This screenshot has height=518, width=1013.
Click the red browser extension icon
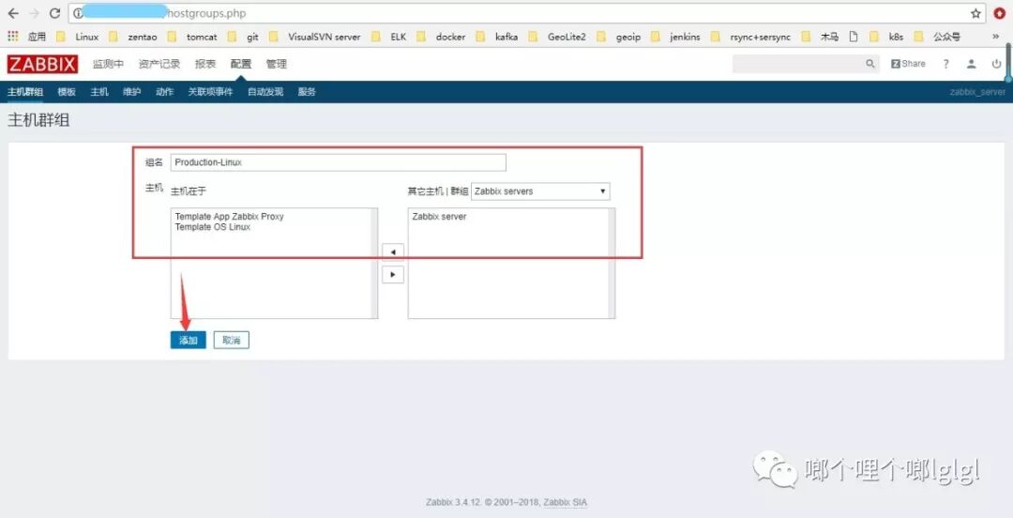pyautogui.click(x=1000, y=13)
